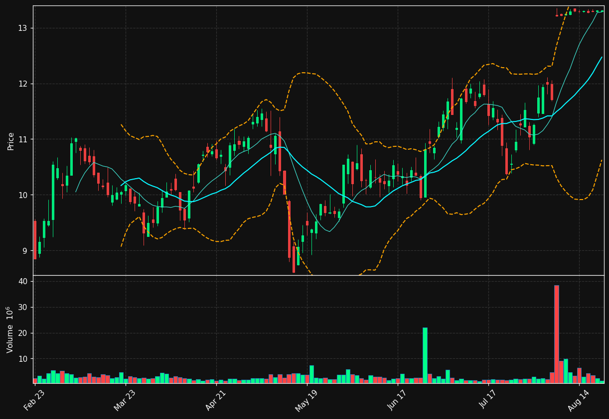Click the 30 volume axis label
Viewport: 609px width, 419px height.
23,308
